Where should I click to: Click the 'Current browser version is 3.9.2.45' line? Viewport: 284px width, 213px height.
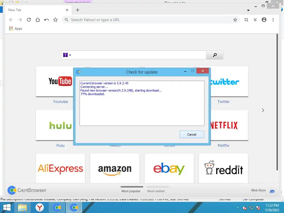pos(105,83)
